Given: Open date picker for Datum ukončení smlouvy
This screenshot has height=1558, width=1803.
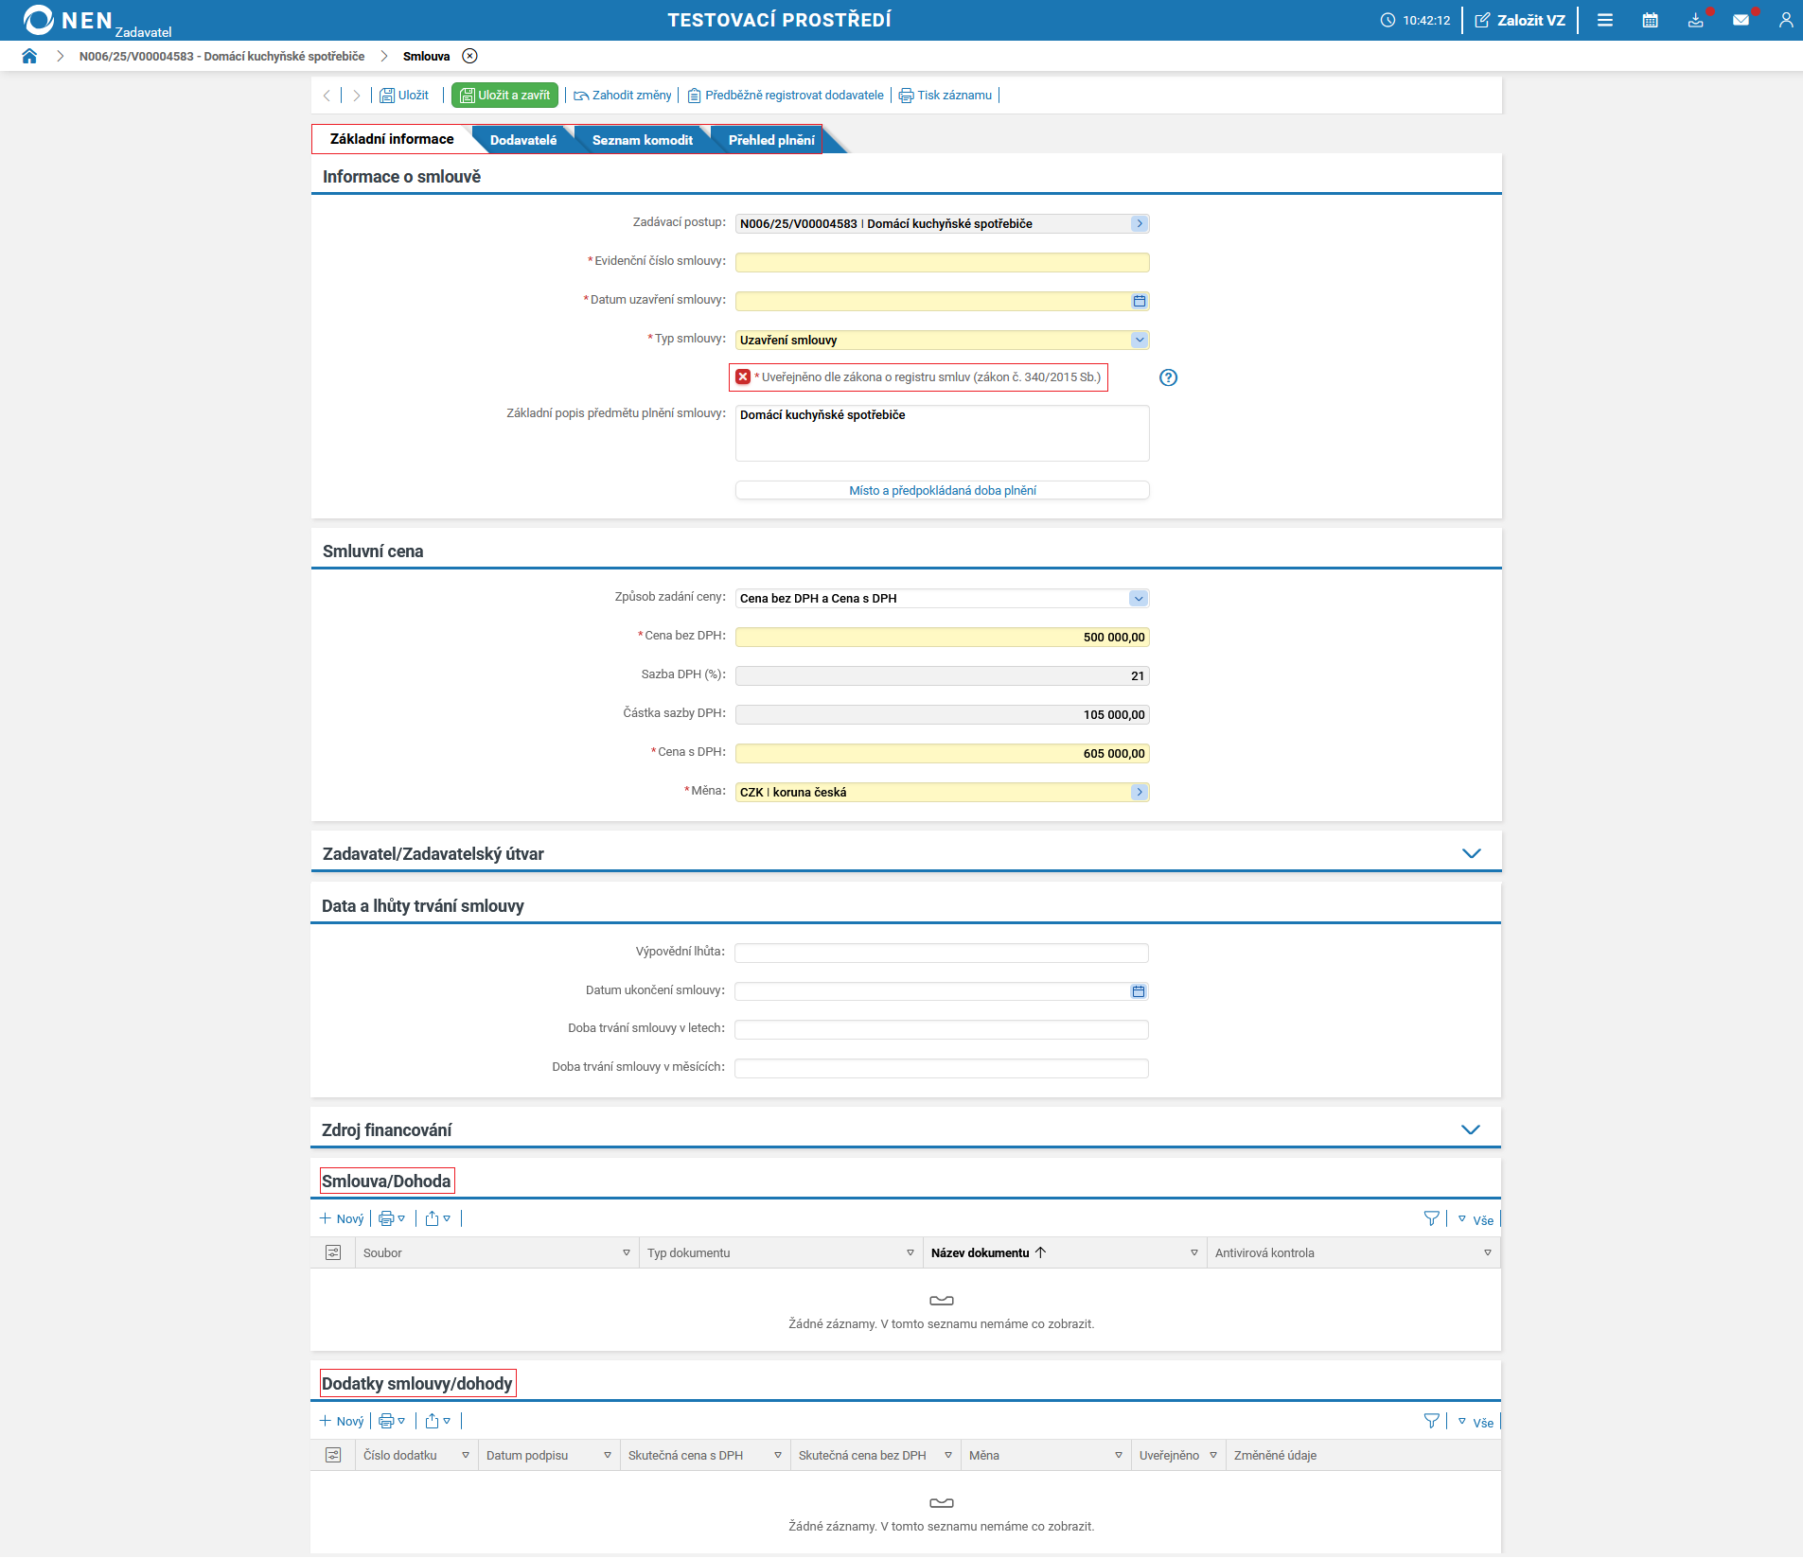Looking at the screenshot, I should click(x=1139, y=991).
